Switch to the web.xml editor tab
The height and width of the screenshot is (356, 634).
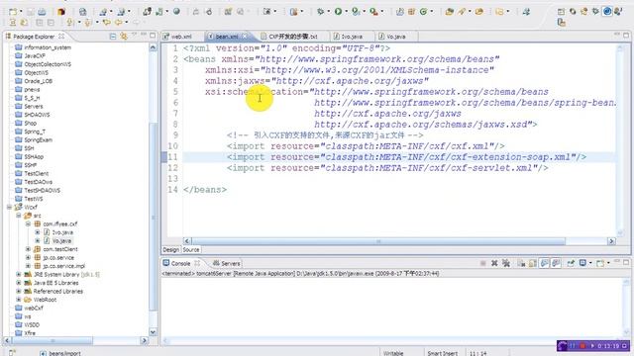click(x=181, y=37)
